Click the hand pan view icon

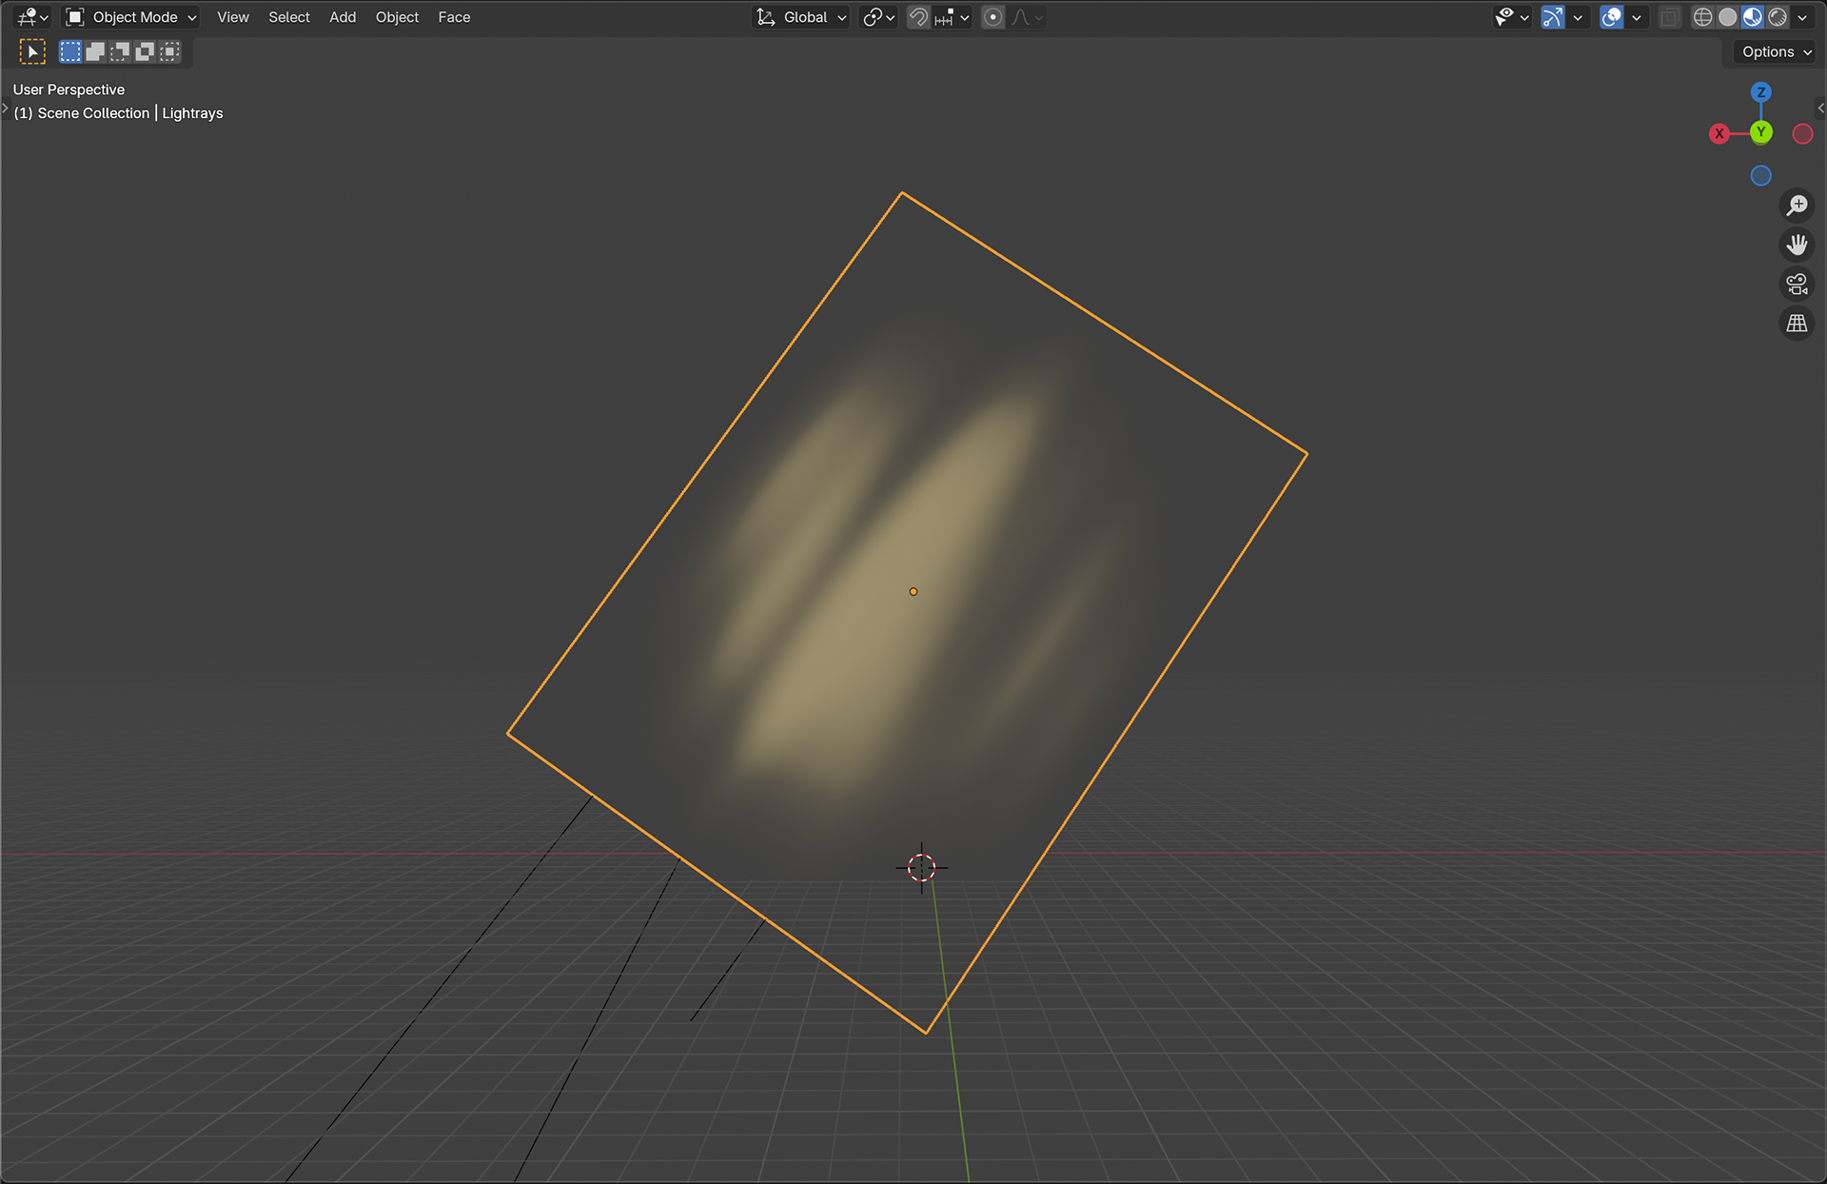(1797, 246)
